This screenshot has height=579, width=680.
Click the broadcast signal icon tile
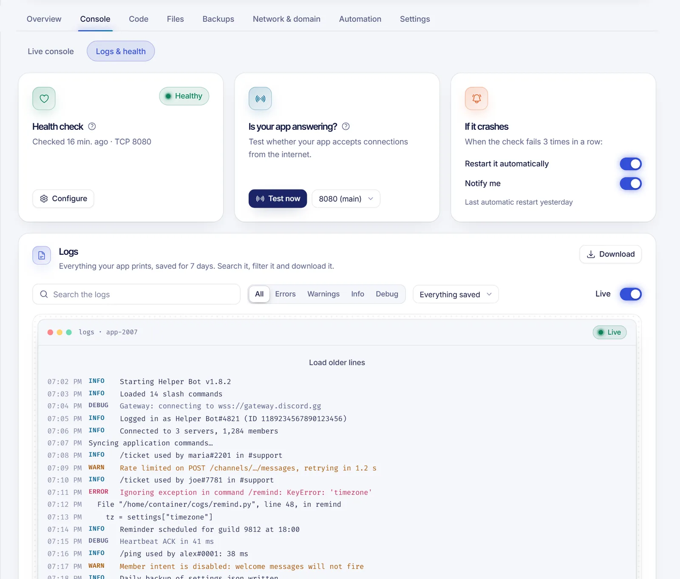(260, 99)
